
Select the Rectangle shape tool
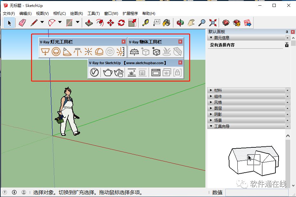point(69,23)
